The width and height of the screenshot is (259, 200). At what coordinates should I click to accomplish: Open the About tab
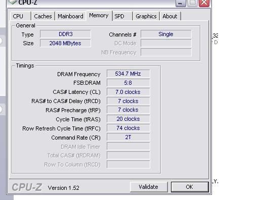point(170,16)
